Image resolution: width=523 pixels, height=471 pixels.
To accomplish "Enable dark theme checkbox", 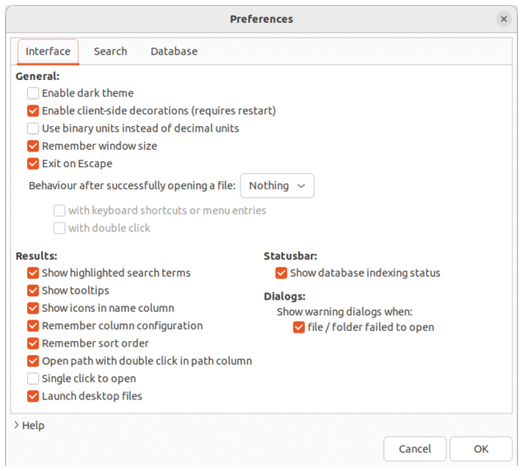I will point(33,93).
